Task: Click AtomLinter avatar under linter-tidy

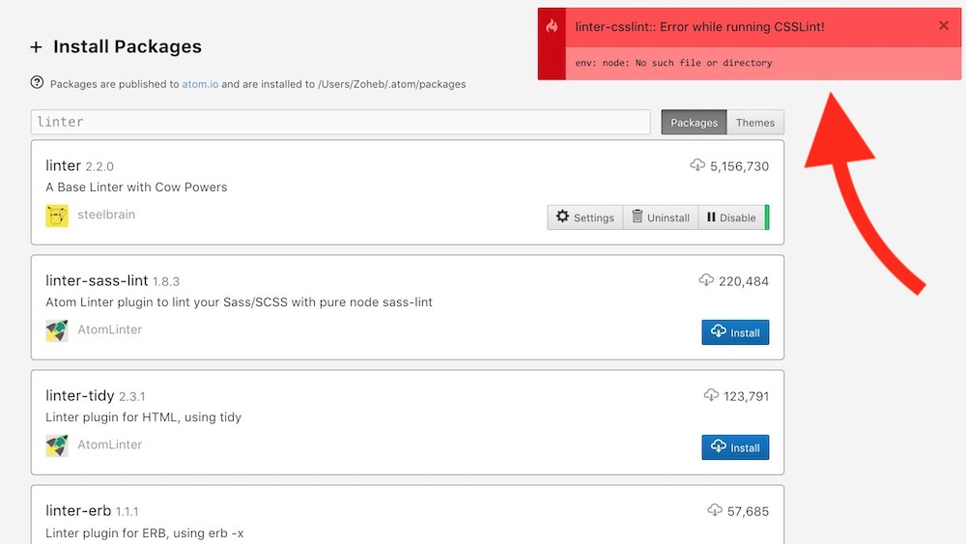Action: (x=57, y=445)
